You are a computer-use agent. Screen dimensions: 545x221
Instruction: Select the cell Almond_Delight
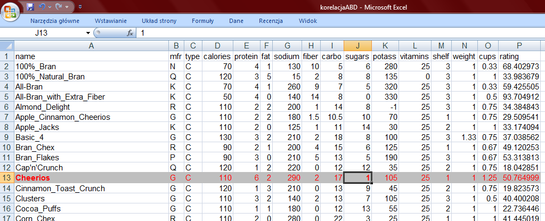(92, 107)
